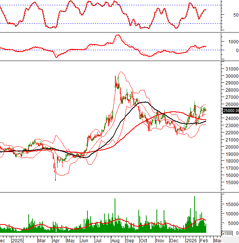Click the 25000.00 current price label
The width and height of the screenshot is (239, 243).
coord(231,111)
